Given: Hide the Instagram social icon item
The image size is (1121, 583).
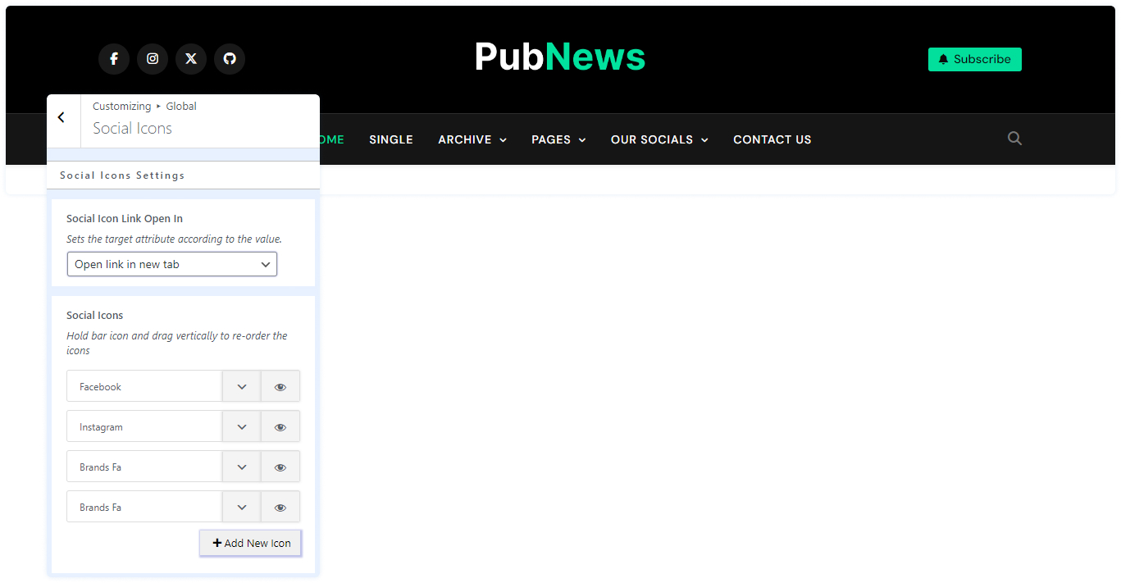Looking at the screenshot, I should pos(280,427).
